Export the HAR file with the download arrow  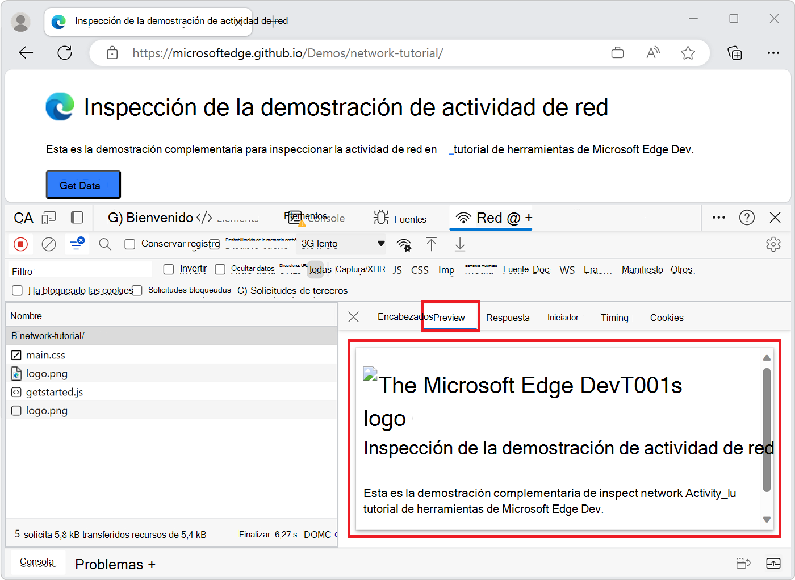click(460, 245)
